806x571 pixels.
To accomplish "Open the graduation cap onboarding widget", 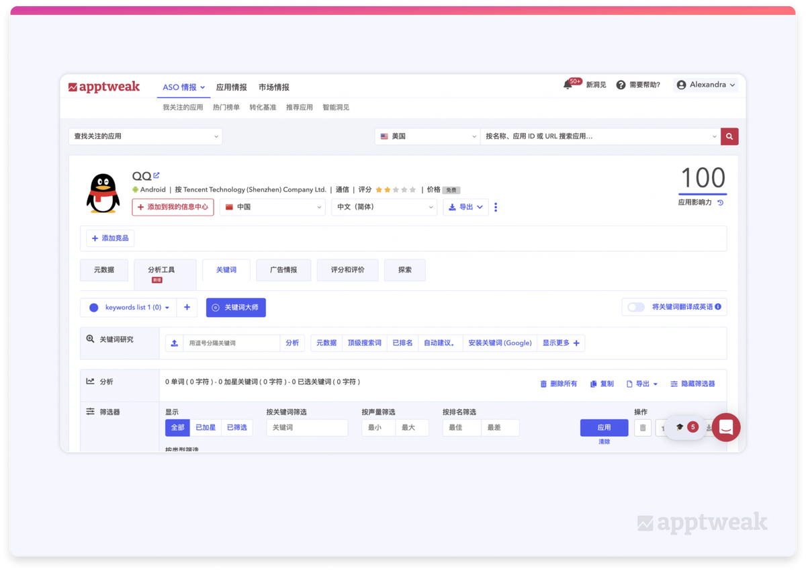I will tap(685, 427).
